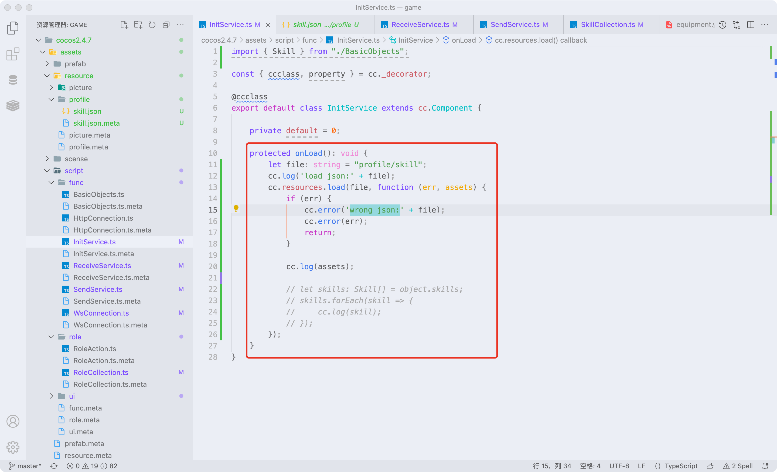Screen dimensions: 777x472
Task: Refresh the explorer file tree
Action: 152,25
